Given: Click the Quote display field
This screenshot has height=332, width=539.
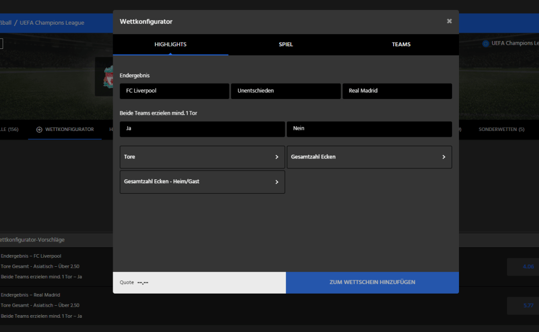Looking at the screenshot, I should tap(199, 283).
